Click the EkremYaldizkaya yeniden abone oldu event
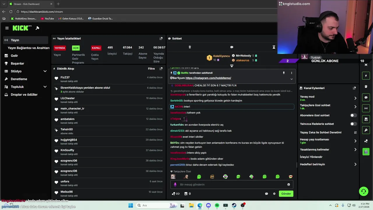The height and width of the screenshot is (210, 373). [108, 90]
